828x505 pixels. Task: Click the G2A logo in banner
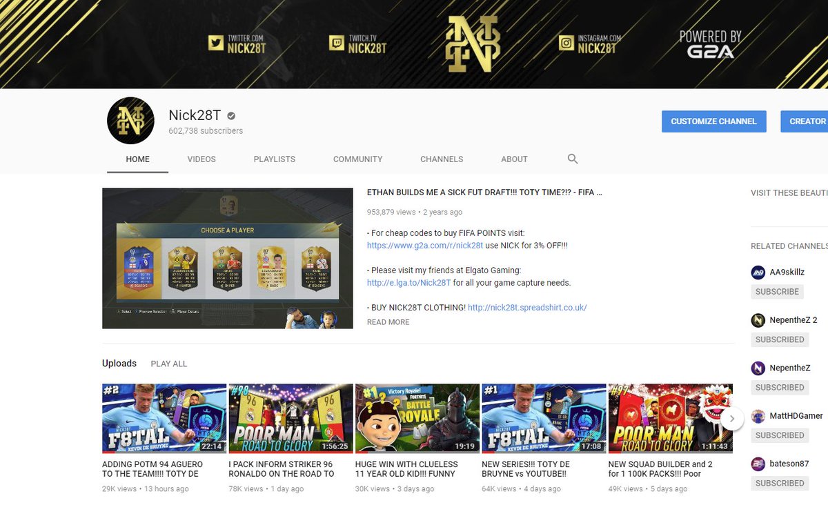pyautogui.click(x=711, y=51)
